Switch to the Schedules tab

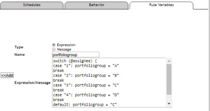[32, 5]
